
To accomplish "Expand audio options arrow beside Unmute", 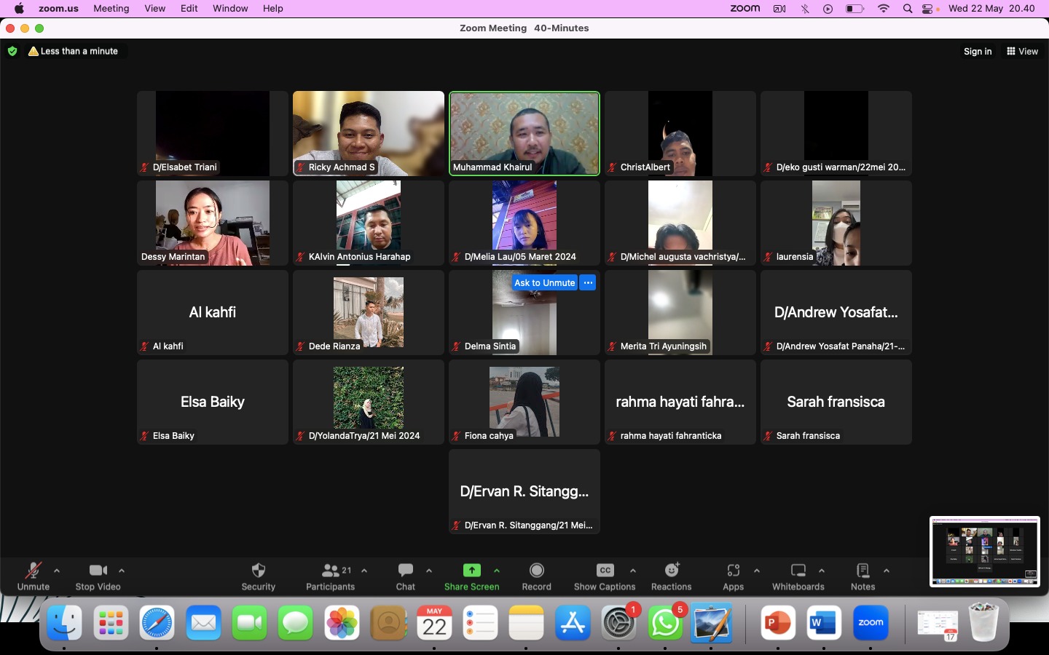I will [57, 571].
